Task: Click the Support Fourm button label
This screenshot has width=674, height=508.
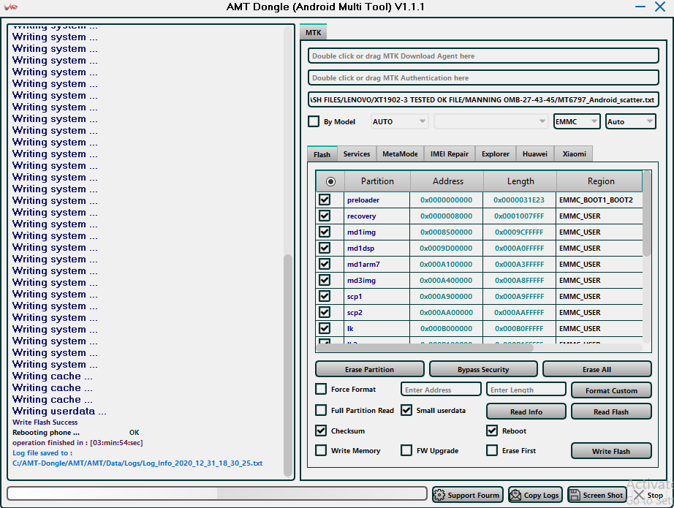Action: [x=473, y=495]
